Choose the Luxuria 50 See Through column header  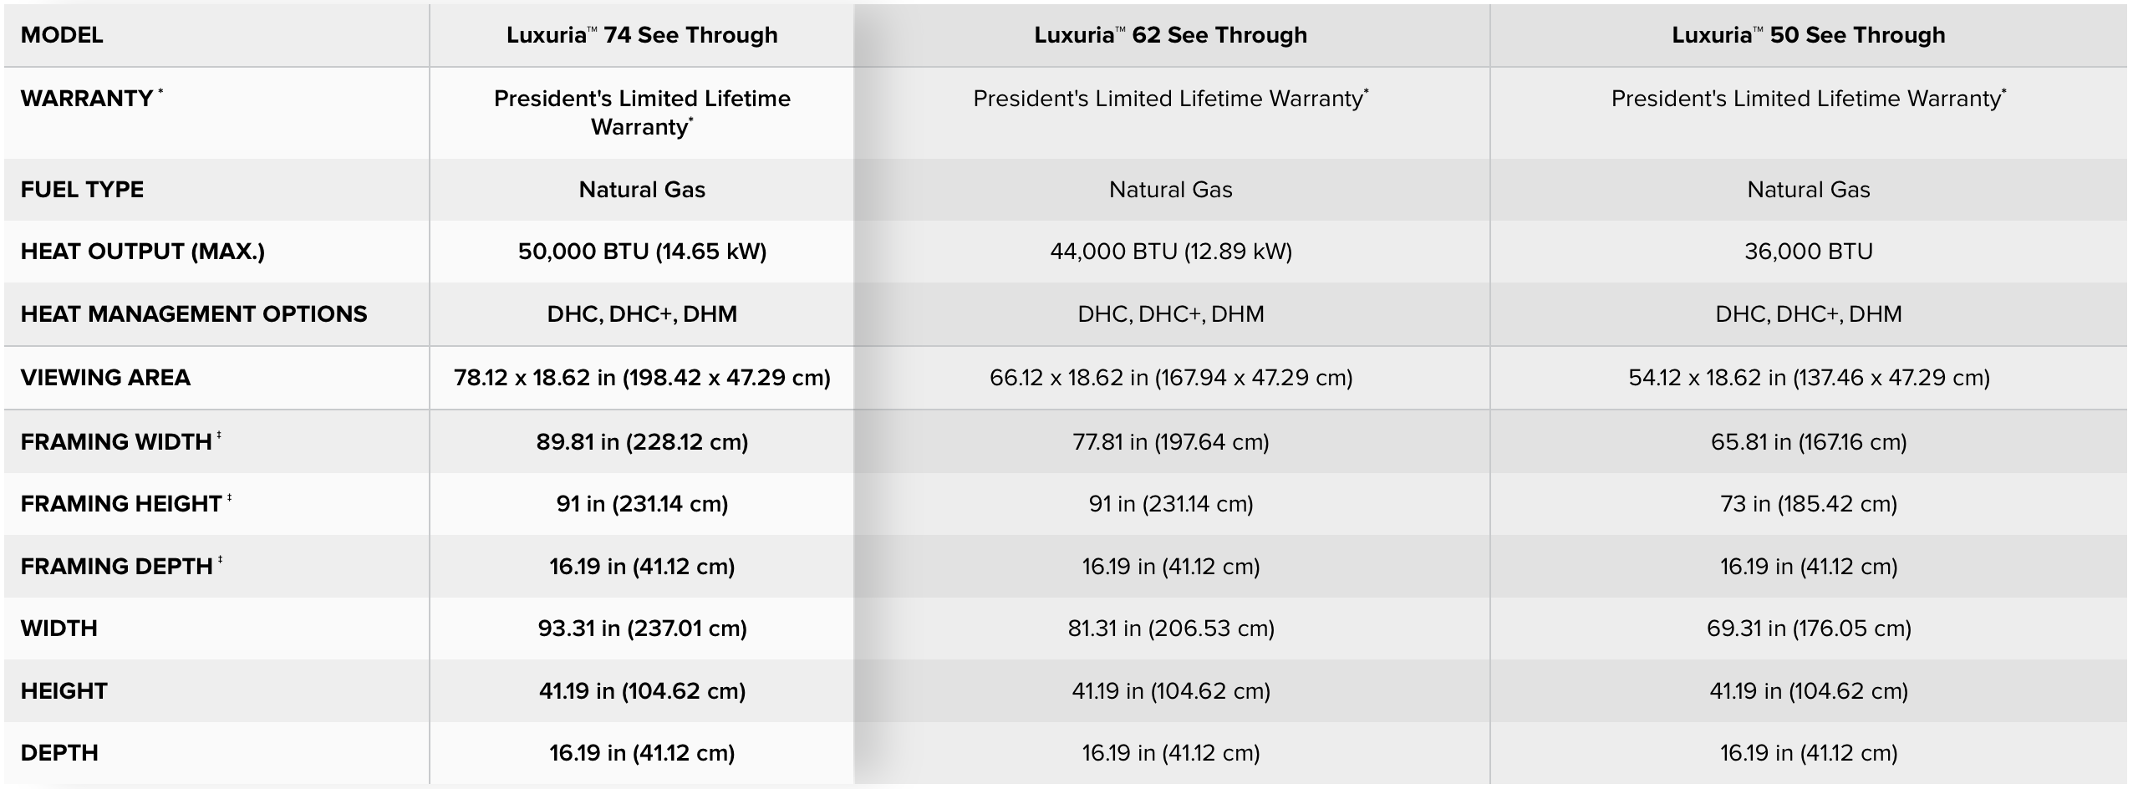click(1808, 35)
